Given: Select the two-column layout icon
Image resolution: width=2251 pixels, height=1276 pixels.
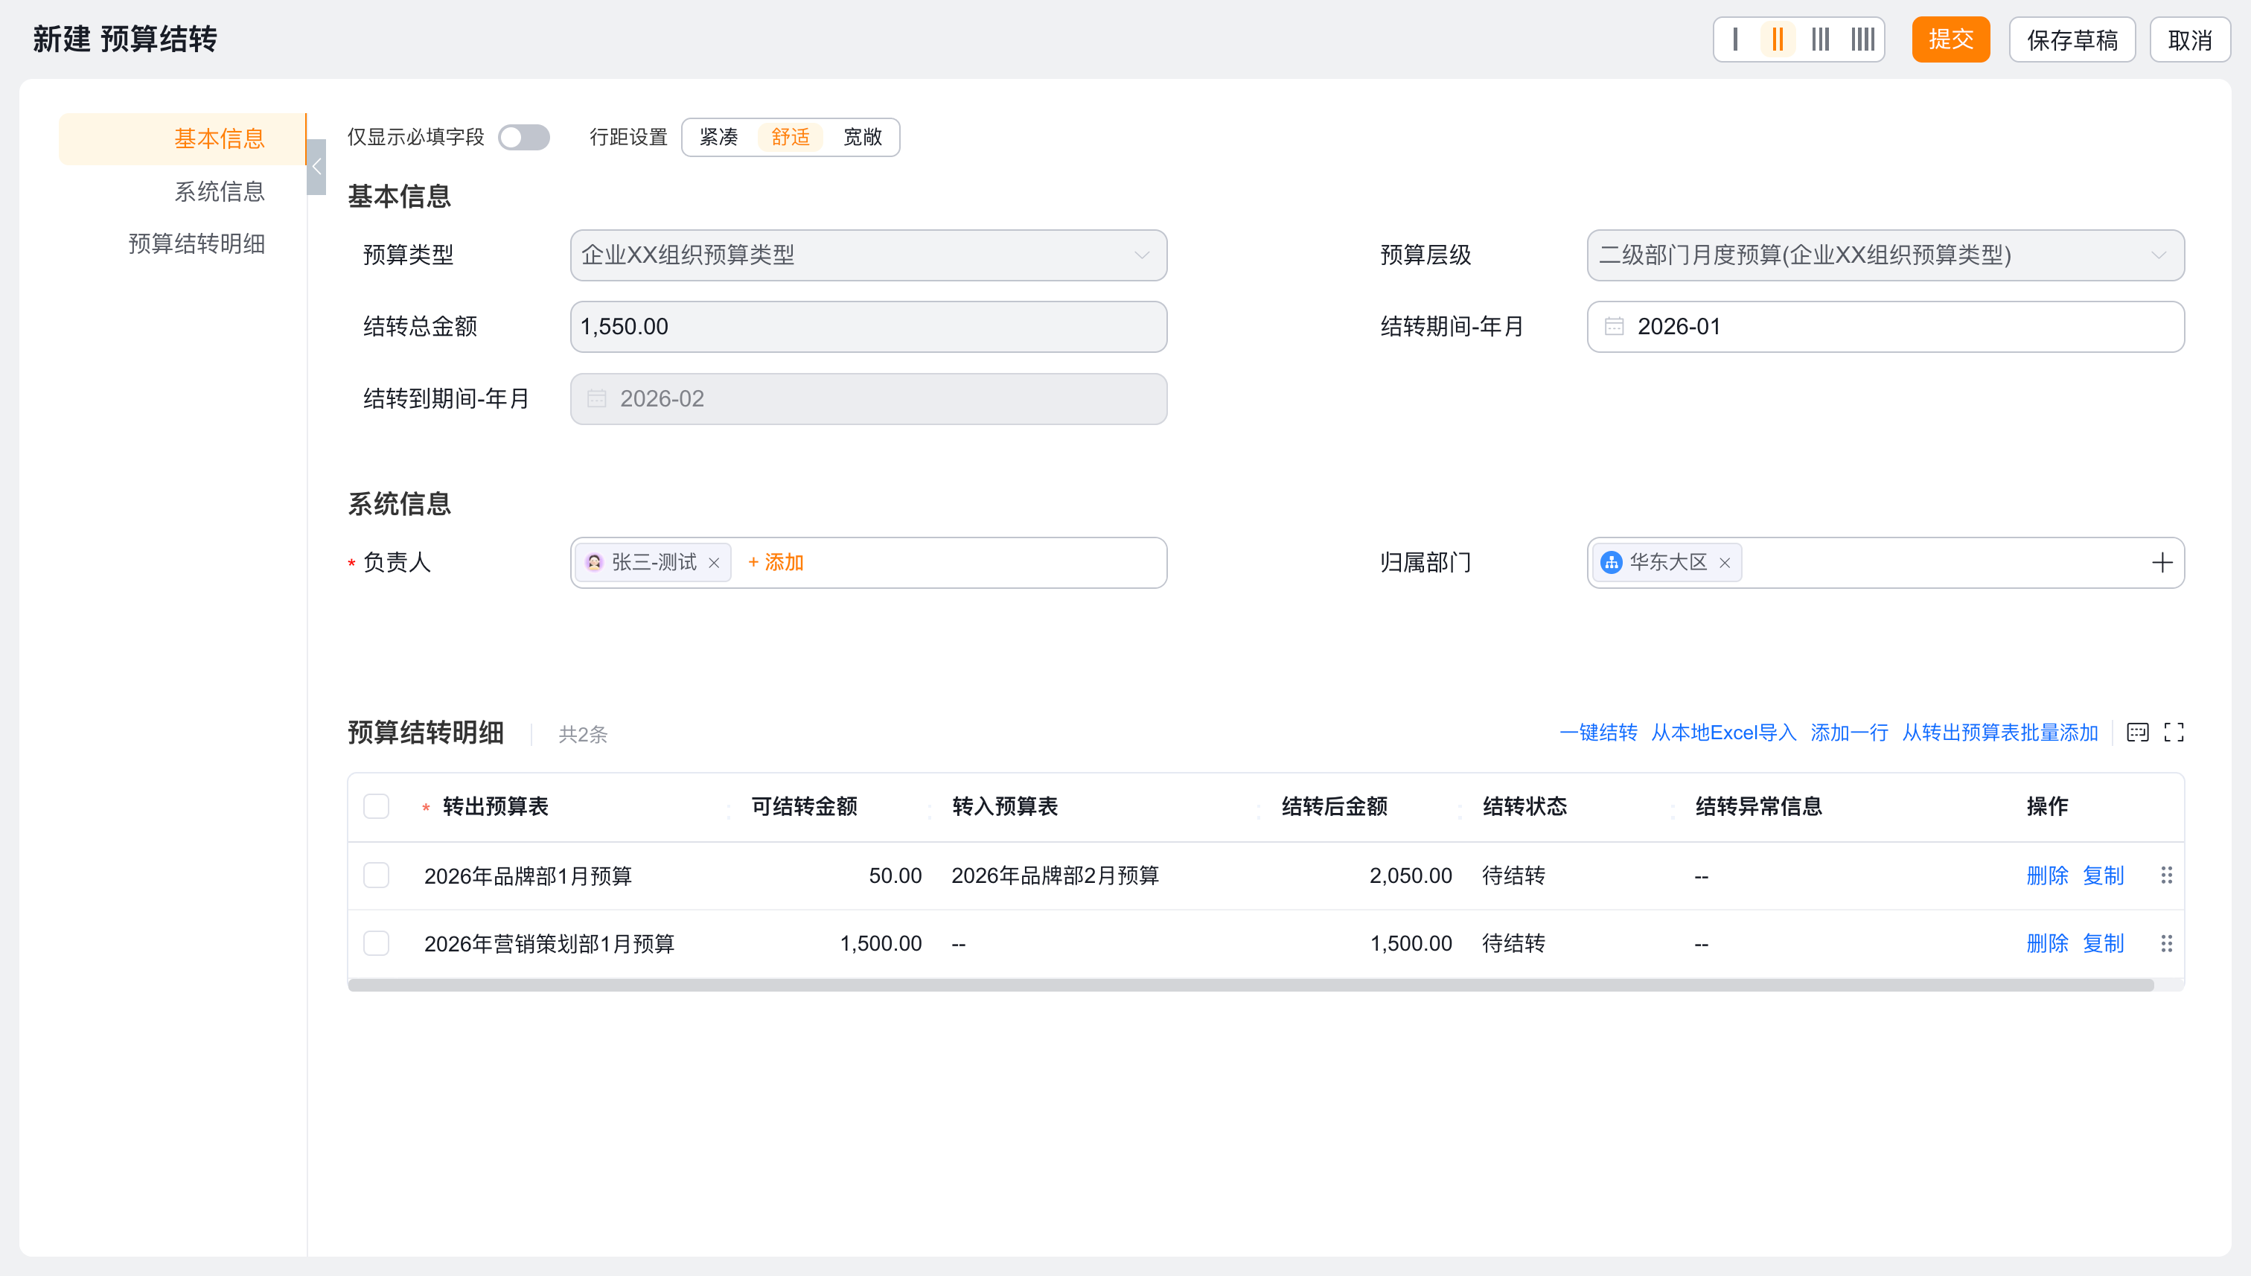Looking at the screenshot, I should [x=1778, y=39].
